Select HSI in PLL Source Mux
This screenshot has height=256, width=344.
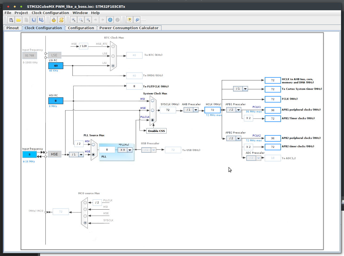[x=94, y=145]
